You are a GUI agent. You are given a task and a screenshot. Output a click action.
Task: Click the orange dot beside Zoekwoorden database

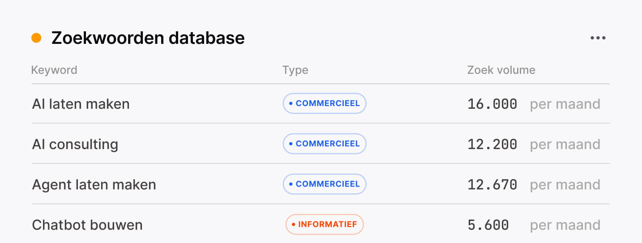tap(36, 38)
